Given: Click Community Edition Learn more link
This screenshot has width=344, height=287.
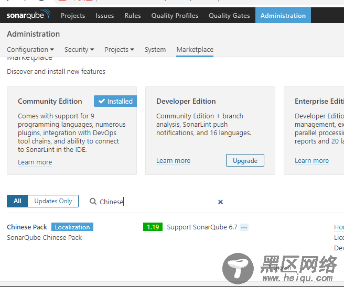Looking at the screenshot, I should (35, 162).
